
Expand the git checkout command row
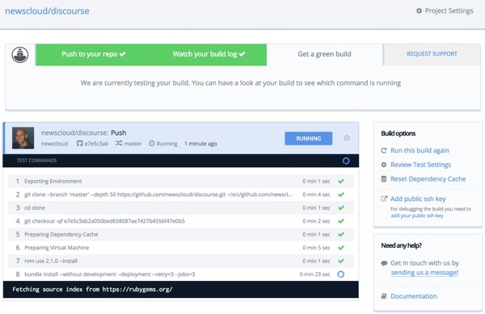(180, 221)
